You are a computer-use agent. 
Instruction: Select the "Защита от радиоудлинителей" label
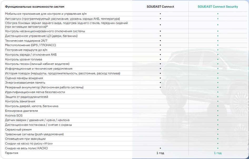[27, 97]
